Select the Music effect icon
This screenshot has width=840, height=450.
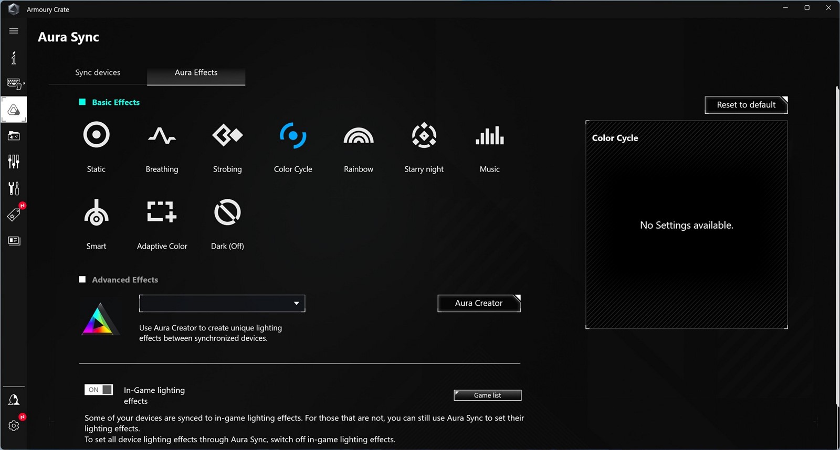point(490,135)
